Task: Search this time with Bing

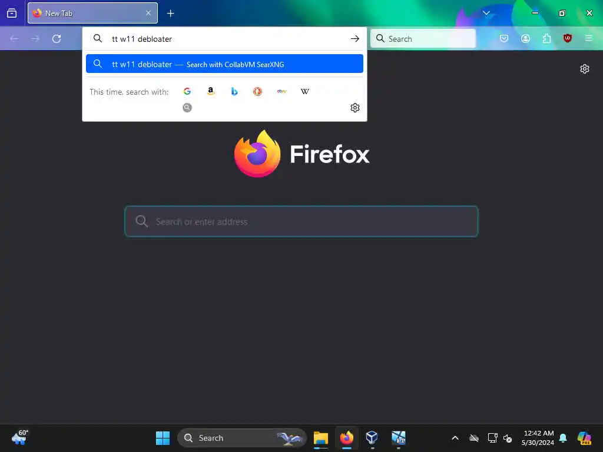Action: 234,91
